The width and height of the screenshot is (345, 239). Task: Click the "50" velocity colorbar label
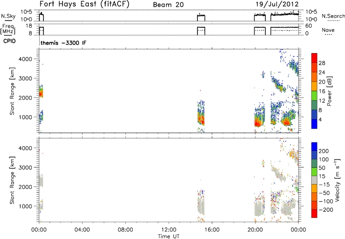(x=322, y=168)
